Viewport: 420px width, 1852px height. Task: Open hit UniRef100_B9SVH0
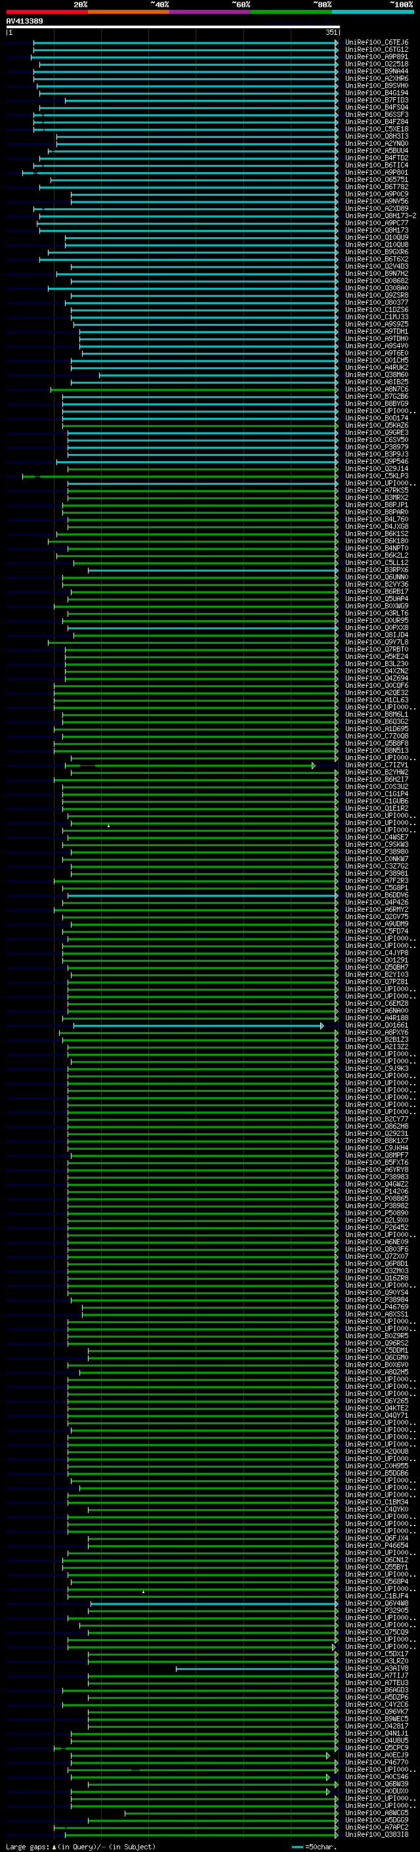(377, 85)
